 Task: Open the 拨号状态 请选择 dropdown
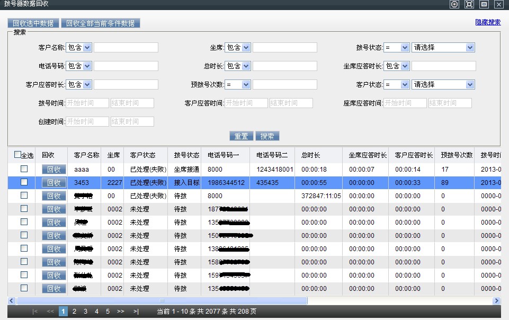[443, 48]
